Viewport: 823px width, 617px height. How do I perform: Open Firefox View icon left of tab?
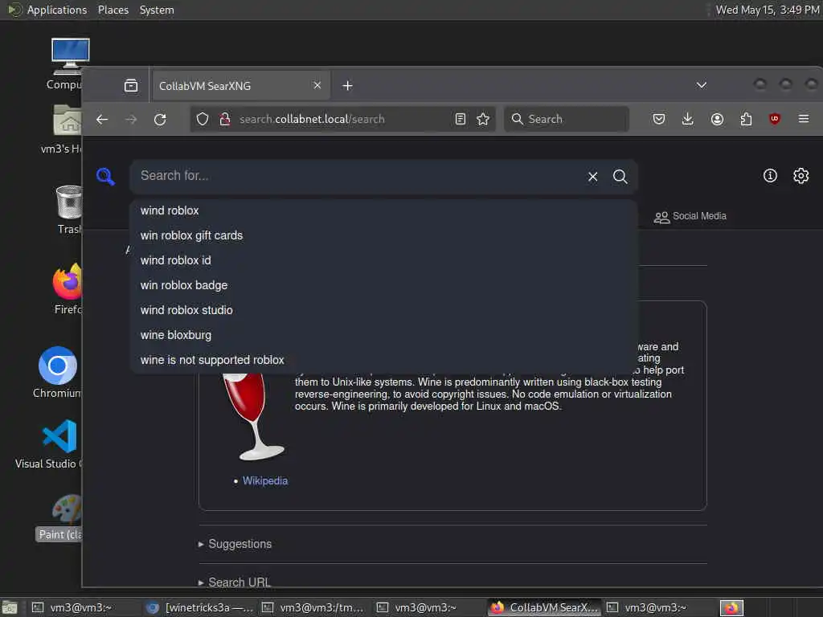click(131, 85)
